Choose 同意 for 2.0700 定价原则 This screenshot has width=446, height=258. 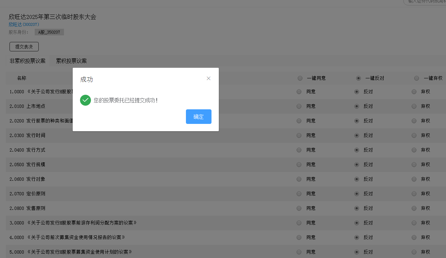(299, 193)
